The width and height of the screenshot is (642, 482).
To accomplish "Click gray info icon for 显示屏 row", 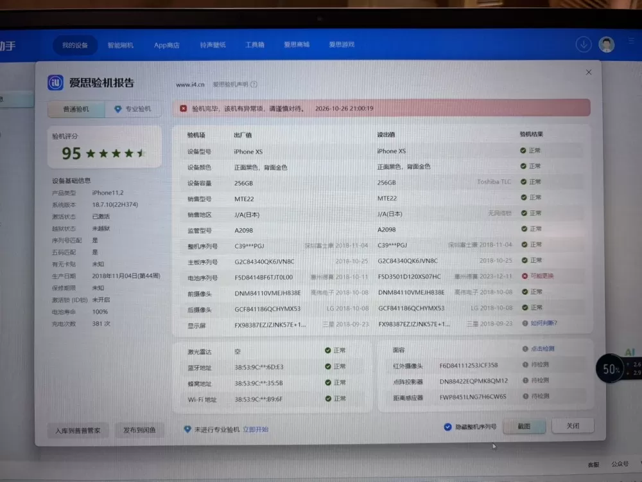I will pyautogui.click(x=525, y=323).
